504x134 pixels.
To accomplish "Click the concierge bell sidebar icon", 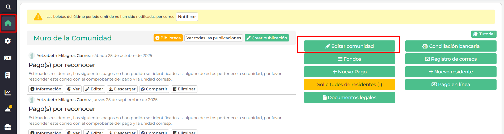I will coord(8,110).
